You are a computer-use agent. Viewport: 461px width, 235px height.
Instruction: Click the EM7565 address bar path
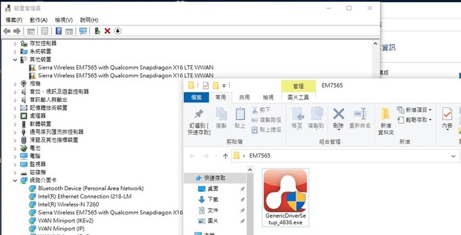coord(259,156)
